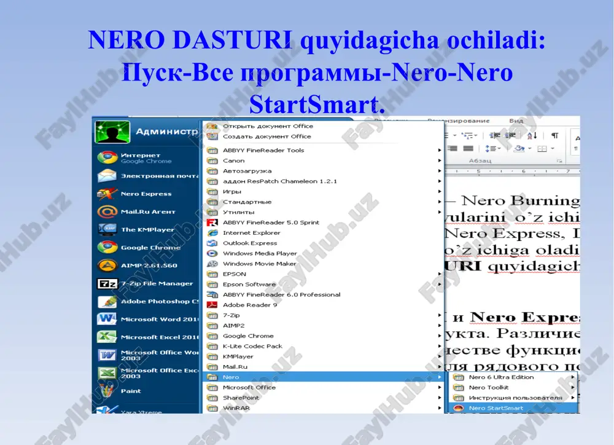Toggle paragraph marks in Word ribbon
The width and height of the screenshot is (614, 445).
point(555,136)
